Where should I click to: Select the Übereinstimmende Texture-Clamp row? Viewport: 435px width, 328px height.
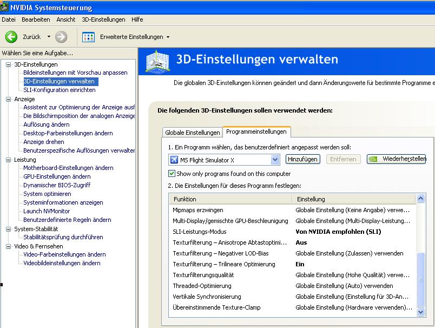[292, 307]
